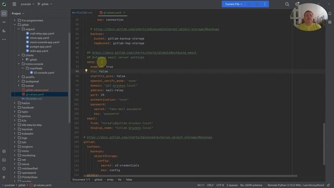Open Current File run configuration dropdown
The height and width of the screenshot is (188, 334).
234,4
